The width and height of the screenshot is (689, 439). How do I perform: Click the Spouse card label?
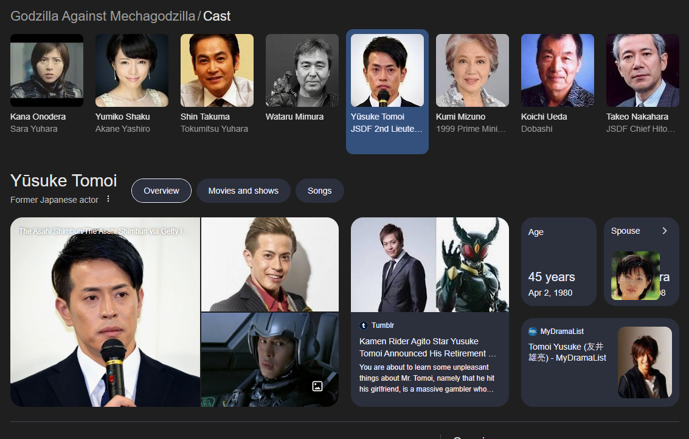coord(625,231)
